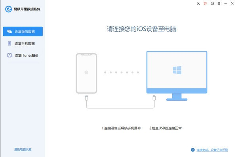Open the feedback chat bubble icon
The height and width of the screenshot is (157, 238).
point(212,3)
